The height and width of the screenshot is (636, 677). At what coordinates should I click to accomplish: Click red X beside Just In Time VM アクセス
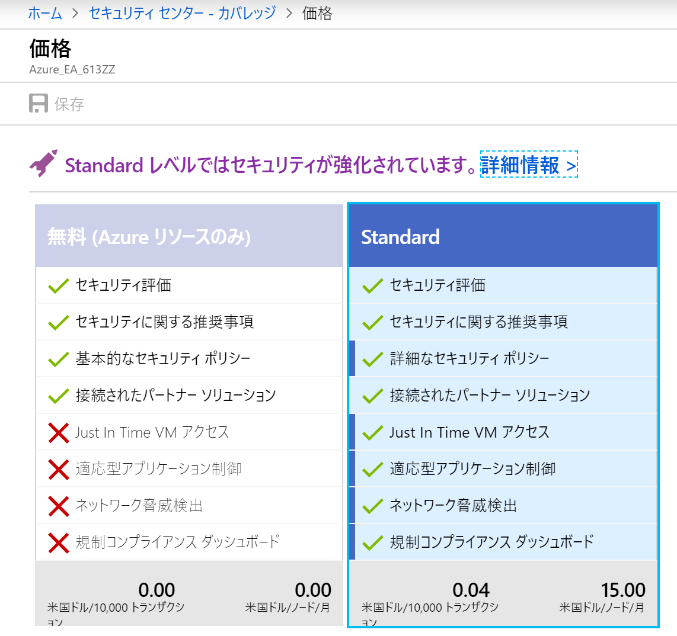pos(59,432)
